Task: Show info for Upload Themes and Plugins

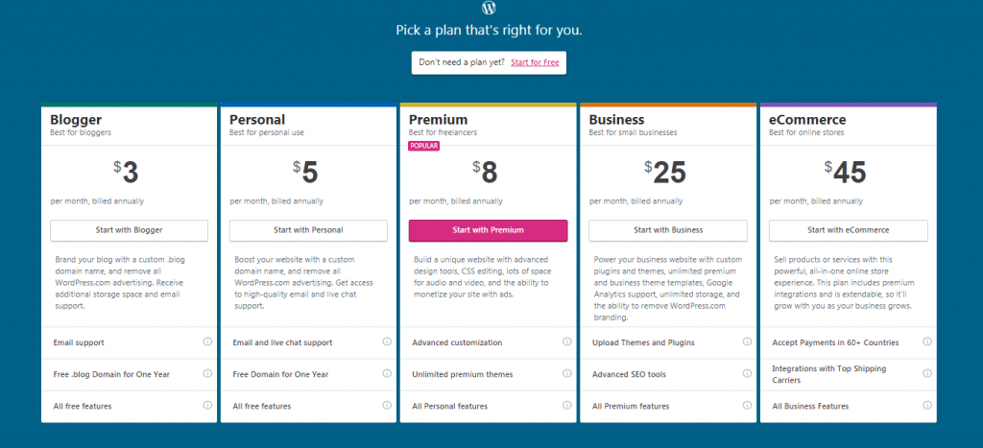Action: (x=746, y=342)
